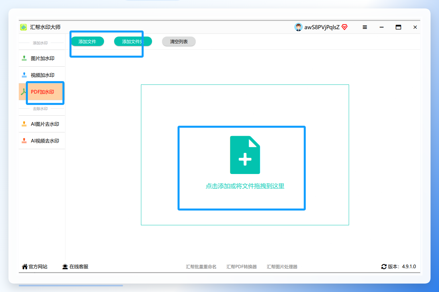Click the 汇帮水印大师 app logo icon
Image resolution: width=439 pixels, height=292 pixels.
[23, 27]
